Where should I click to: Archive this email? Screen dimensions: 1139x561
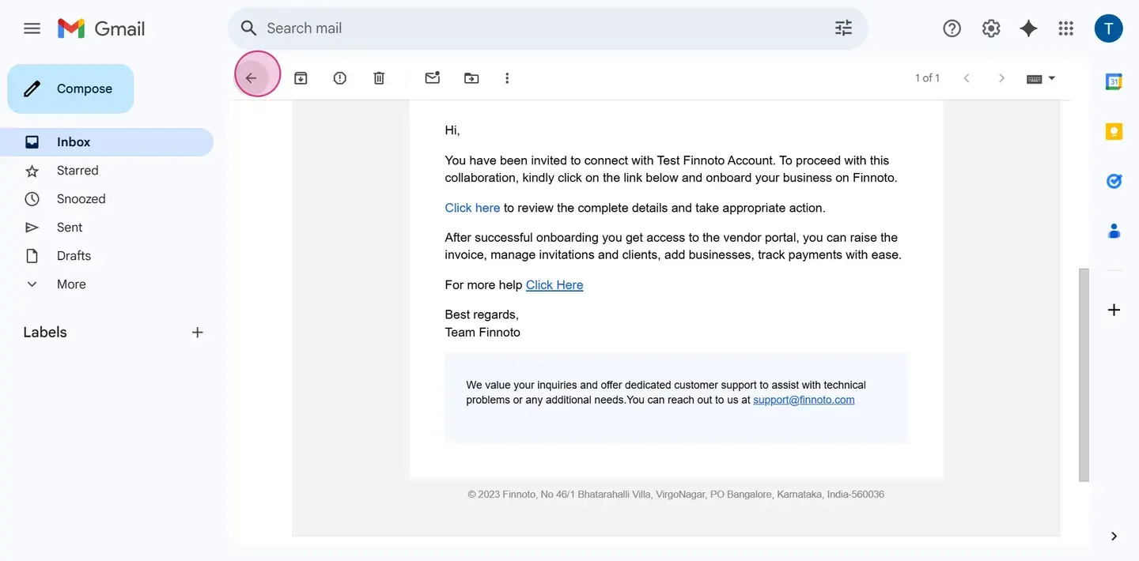[x=301, y=78]
